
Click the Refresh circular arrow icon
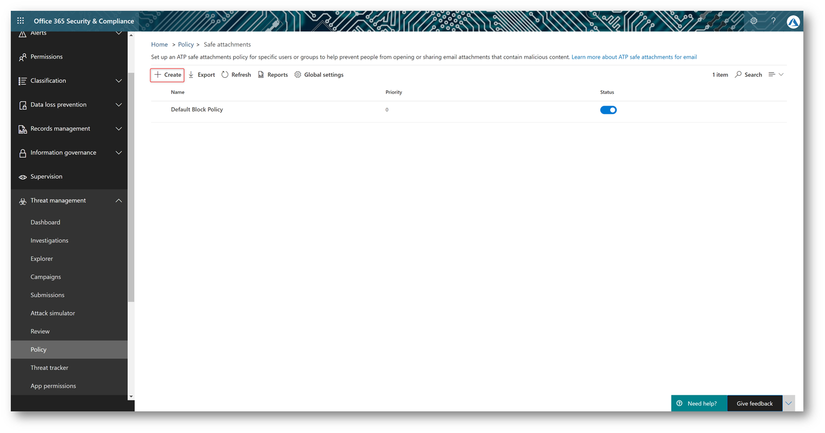[x=225, y=75]
